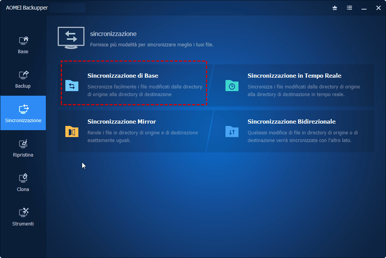Click text 'Fornisce più modalità per sincronizzare meglio i tuoi file.'
Viewport: 386px width, 258px height.
(152, 45)
